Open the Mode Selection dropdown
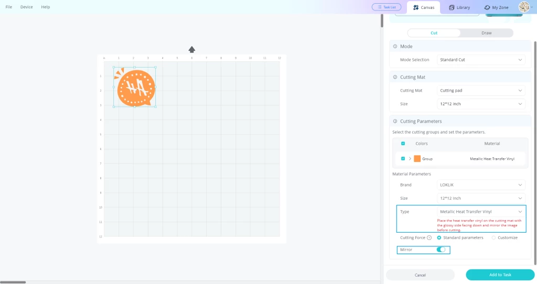 (481, 60)
